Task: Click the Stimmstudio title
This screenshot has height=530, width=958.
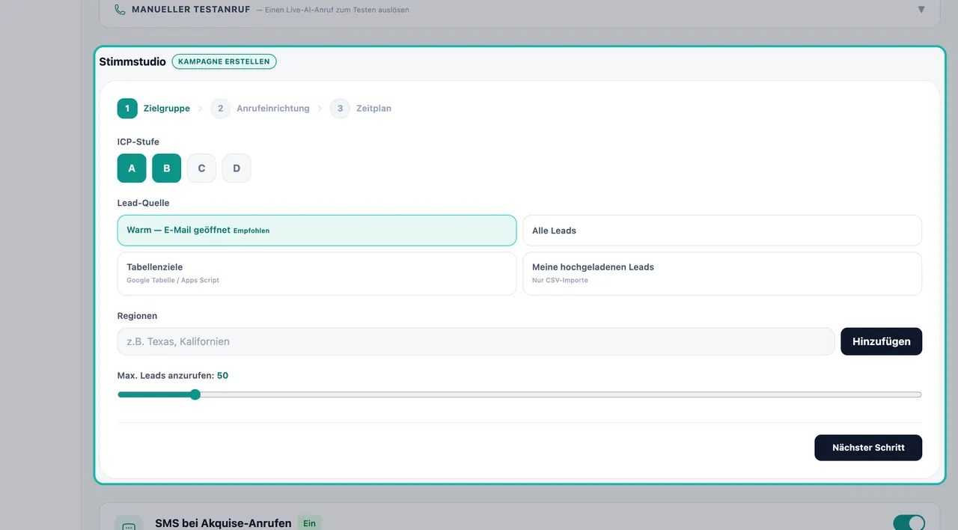Action: 132,61
